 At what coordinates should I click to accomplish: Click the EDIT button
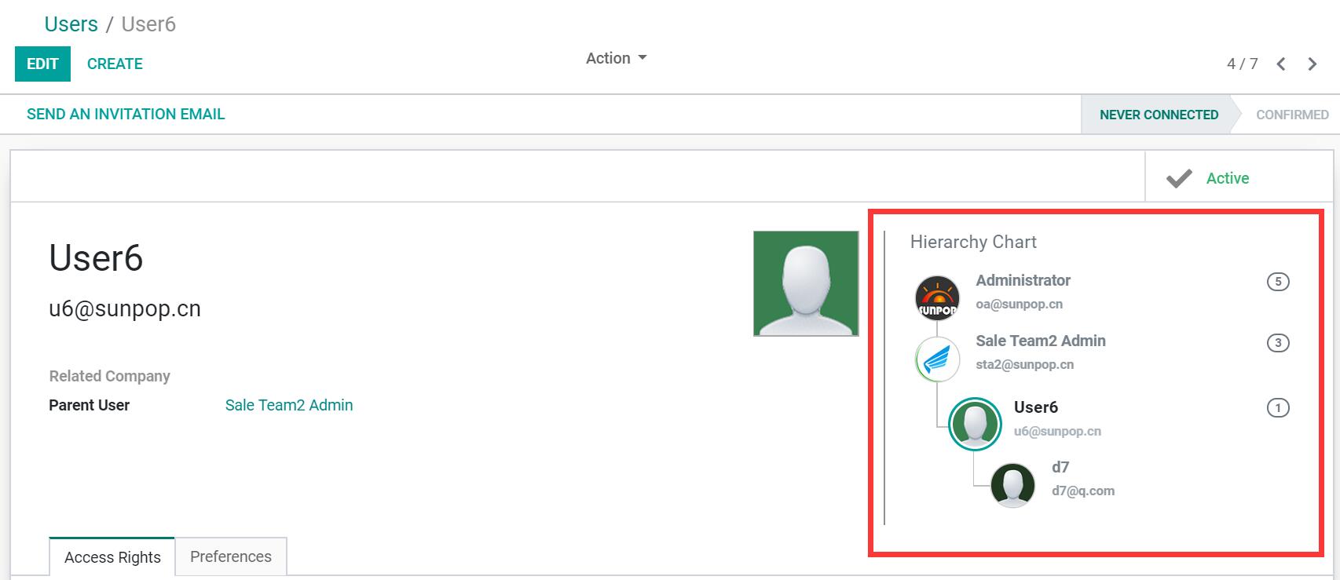42,64
